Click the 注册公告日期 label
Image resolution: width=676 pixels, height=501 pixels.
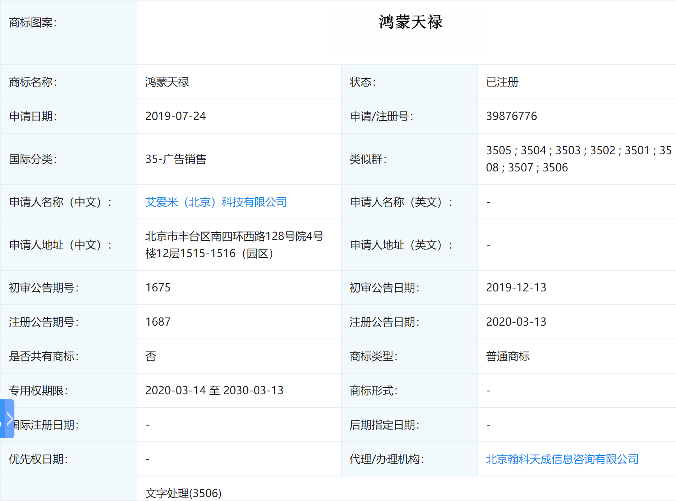pos(384,322)
